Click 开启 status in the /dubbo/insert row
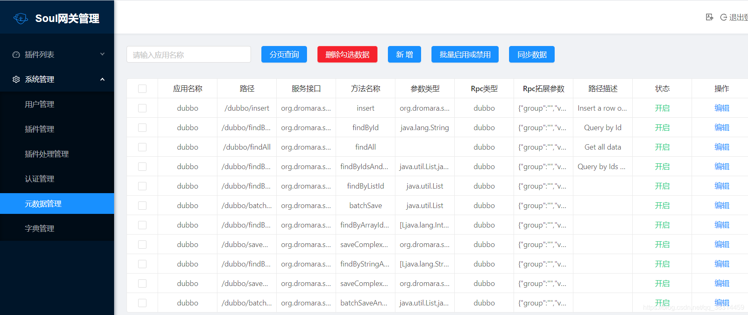This screenshot has width=748, height=315. pos(662,108)
